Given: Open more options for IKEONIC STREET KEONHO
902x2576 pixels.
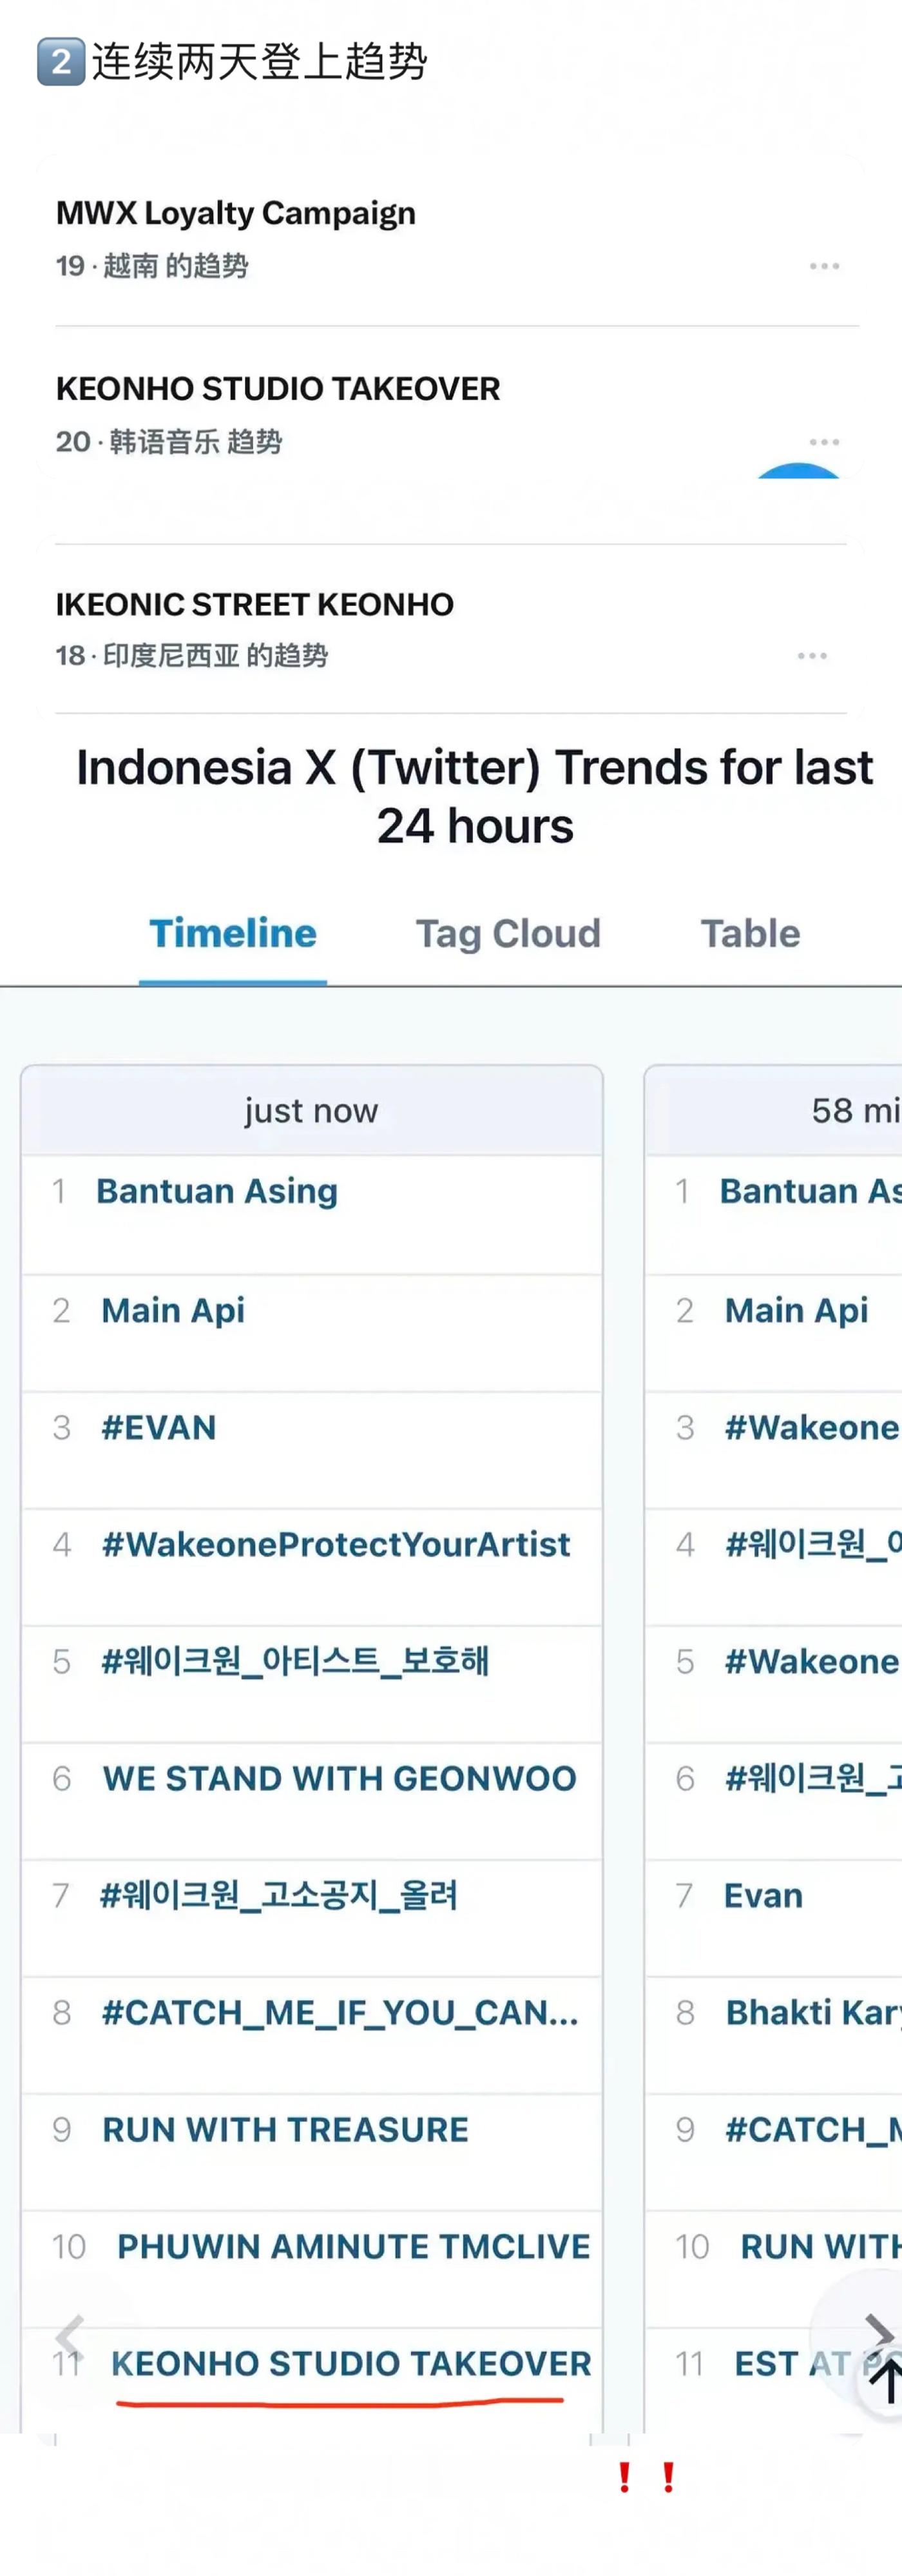Looking at the screenshot, I should (x=811, y=655).
